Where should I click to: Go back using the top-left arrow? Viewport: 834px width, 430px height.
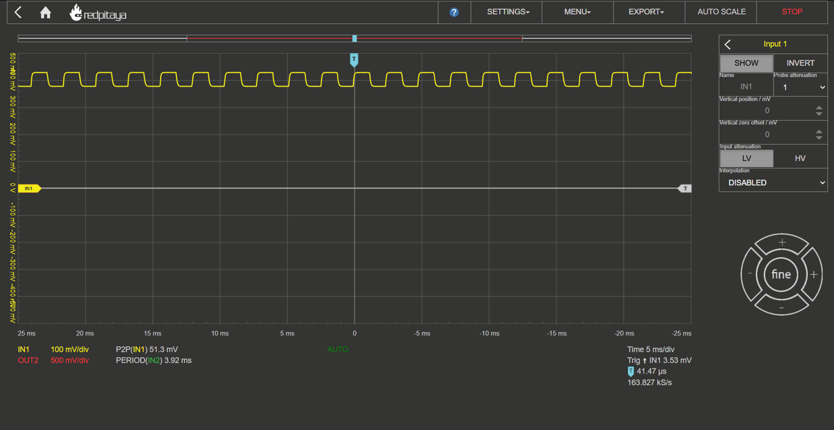point(18,12)
